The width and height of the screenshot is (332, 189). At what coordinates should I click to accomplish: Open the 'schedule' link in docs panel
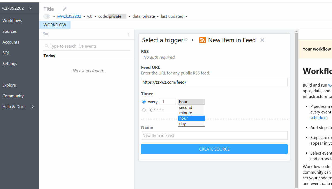[318, 118]
